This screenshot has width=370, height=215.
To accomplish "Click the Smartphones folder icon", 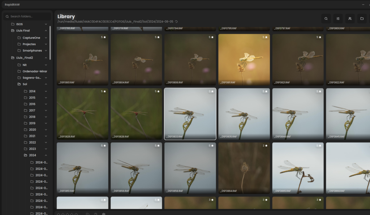I will tap(19, 51).
